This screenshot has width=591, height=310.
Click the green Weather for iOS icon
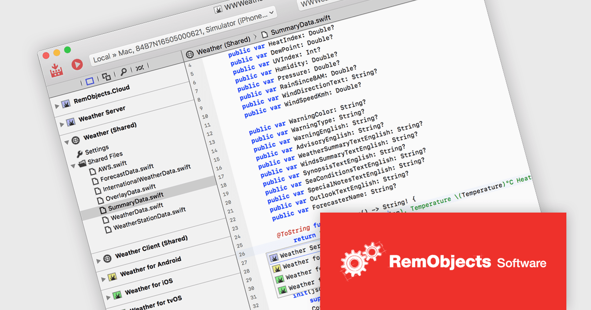(117, 295)
